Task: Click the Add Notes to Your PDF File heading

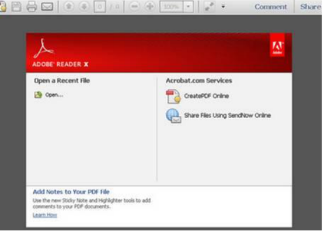Action: click(x=71, y=192)
